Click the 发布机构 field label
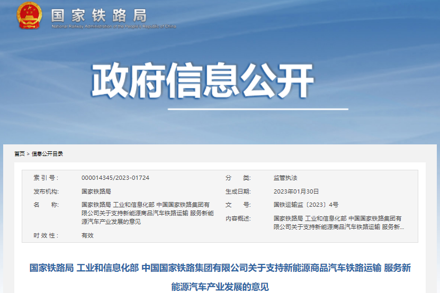Image resolution: width=440 pixels, height=293 pixels. pyautogui.click(x=46, y=191)
